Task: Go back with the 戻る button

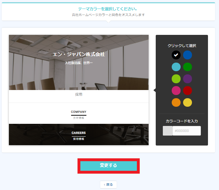Action: (108, 185)
